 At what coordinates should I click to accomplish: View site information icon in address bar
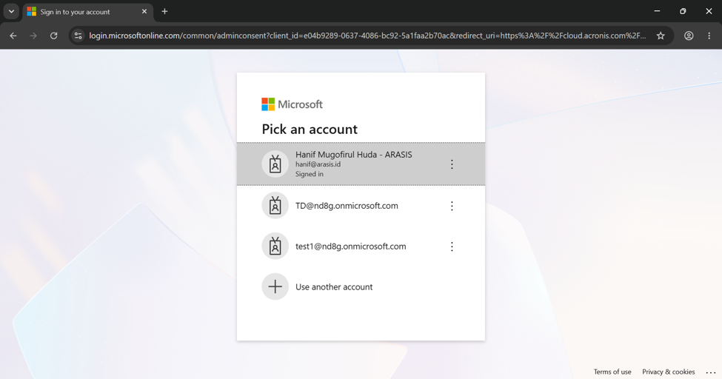pyautogui.click(x=78, y=36)
